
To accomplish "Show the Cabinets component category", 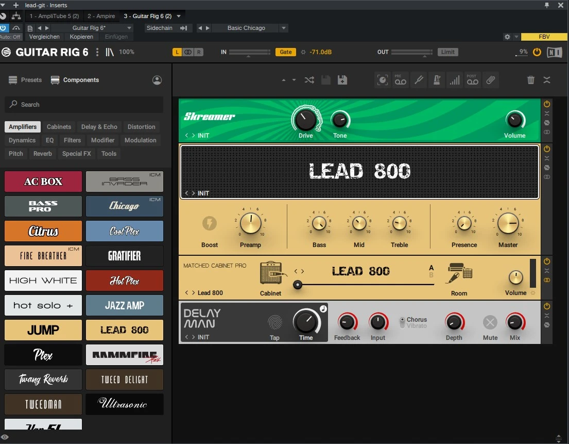I will [x=59, y=127].
